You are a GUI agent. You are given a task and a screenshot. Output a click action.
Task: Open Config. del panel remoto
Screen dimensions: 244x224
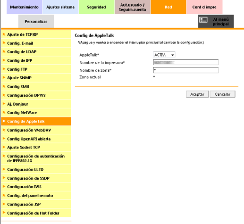(x=36, y=196)
